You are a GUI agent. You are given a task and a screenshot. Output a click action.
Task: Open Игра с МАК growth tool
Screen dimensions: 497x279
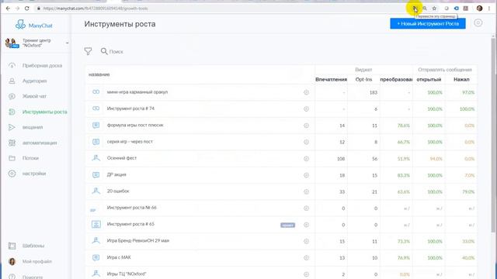pyautogui.click(x=119, y=257)
